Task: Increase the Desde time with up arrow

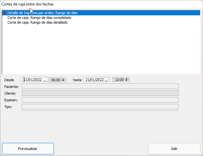Action: coord(63,79)
